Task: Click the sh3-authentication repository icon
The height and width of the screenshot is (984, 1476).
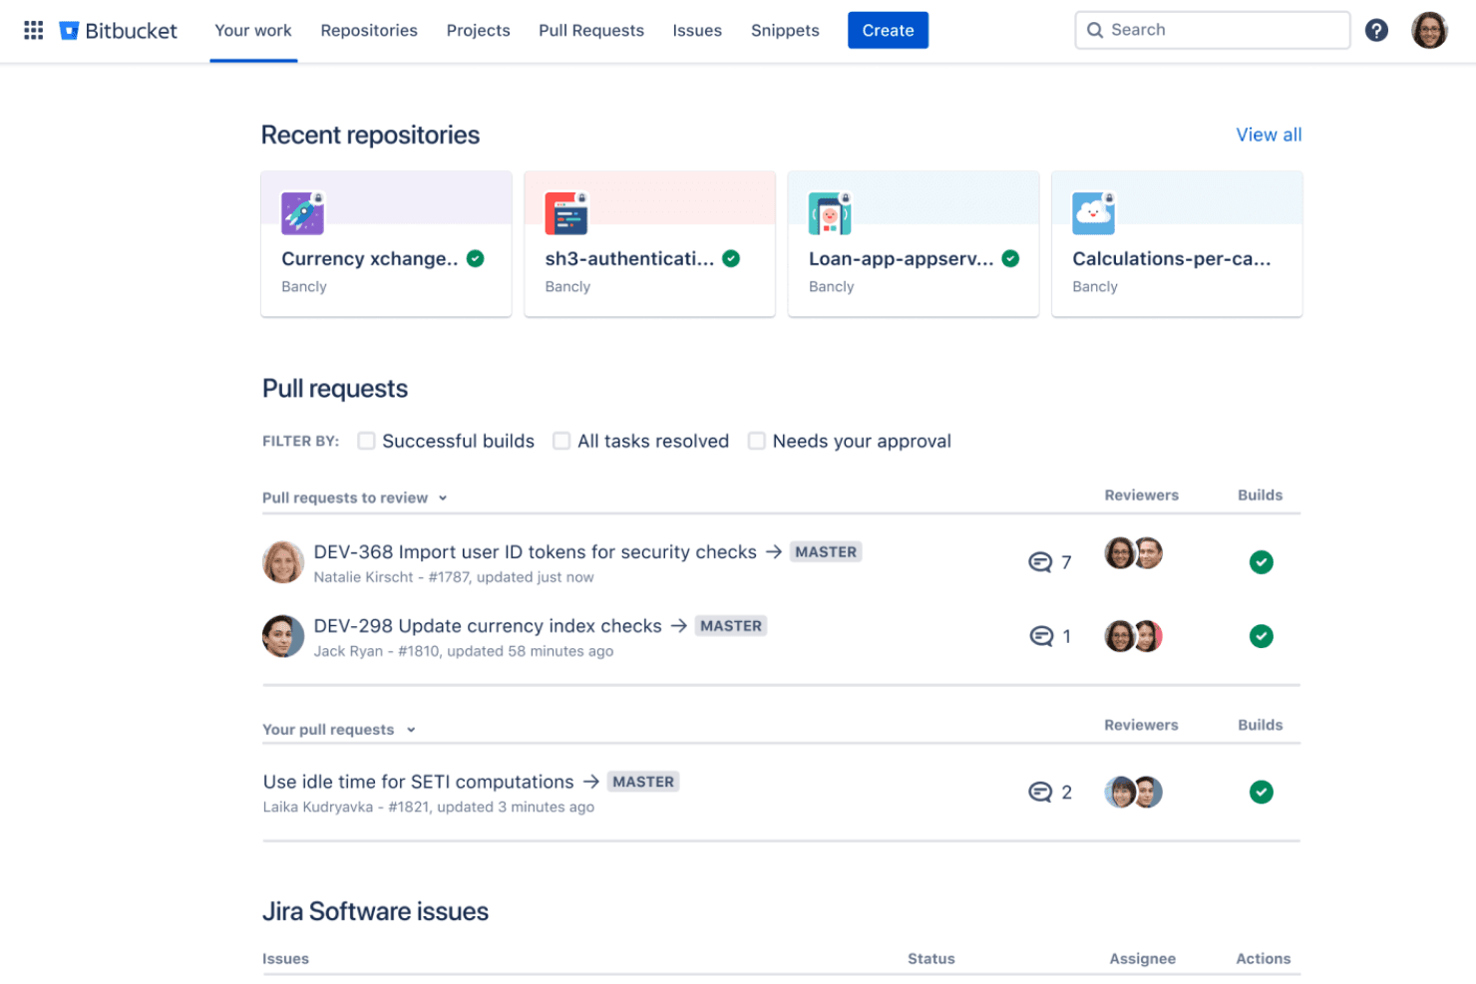Action: point(566,213)
